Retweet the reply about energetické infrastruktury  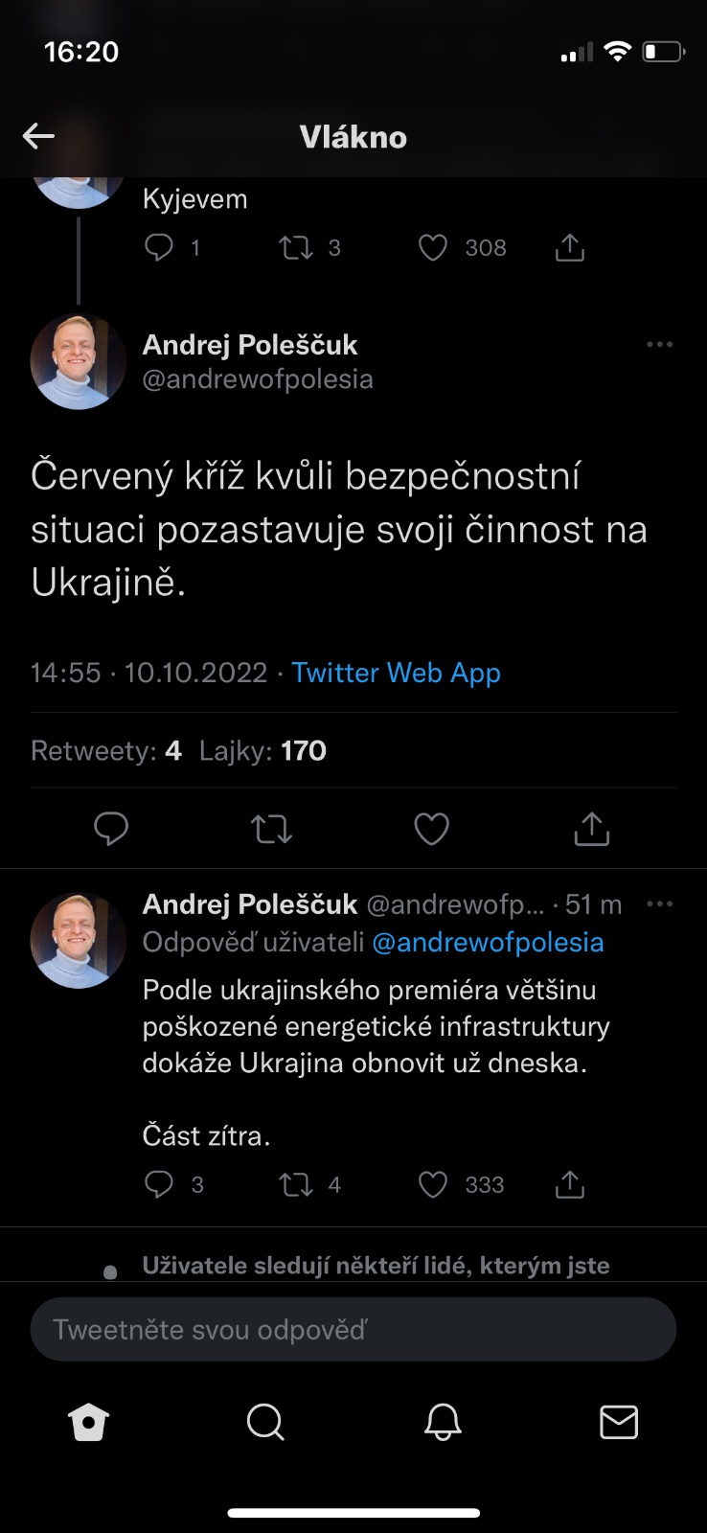coord(296,1185)
